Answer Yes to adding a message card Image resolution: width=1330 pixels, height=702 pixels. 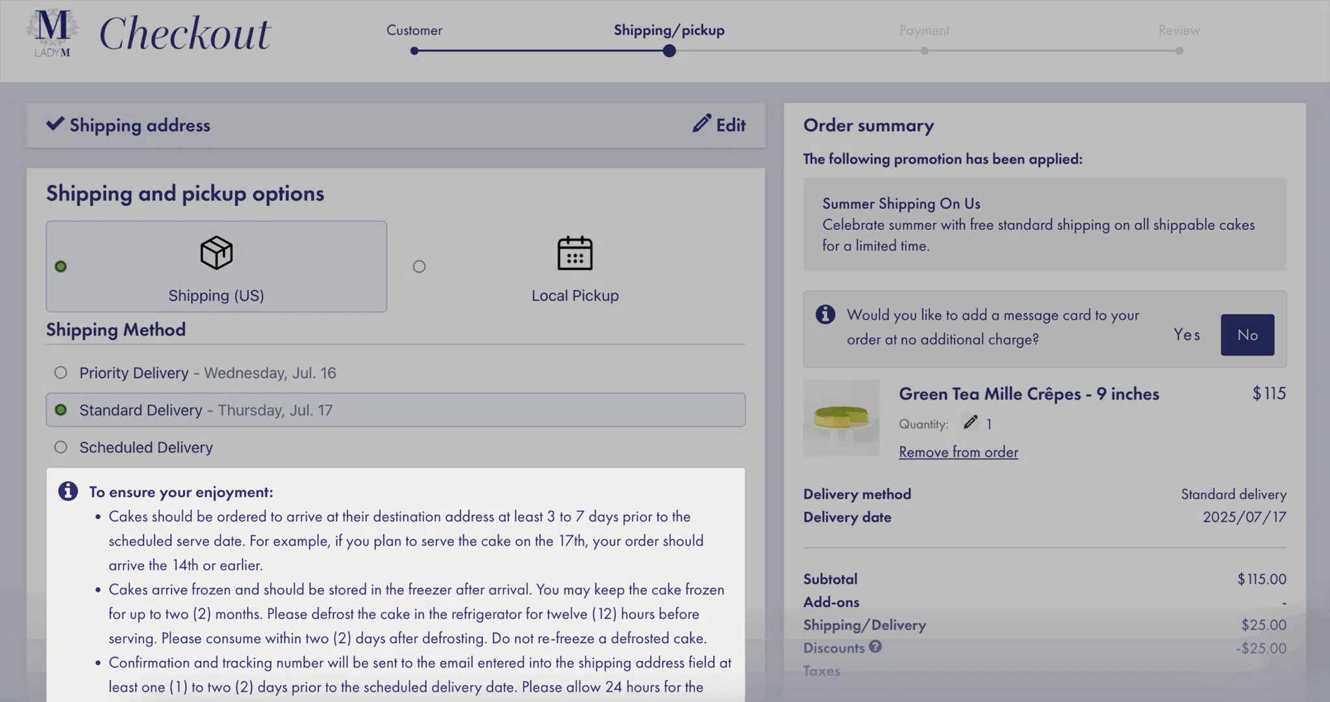point(1186,335)
